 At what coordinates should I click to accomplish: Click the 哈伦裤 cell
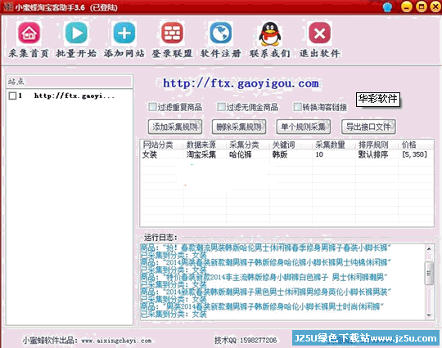(241, 154)
